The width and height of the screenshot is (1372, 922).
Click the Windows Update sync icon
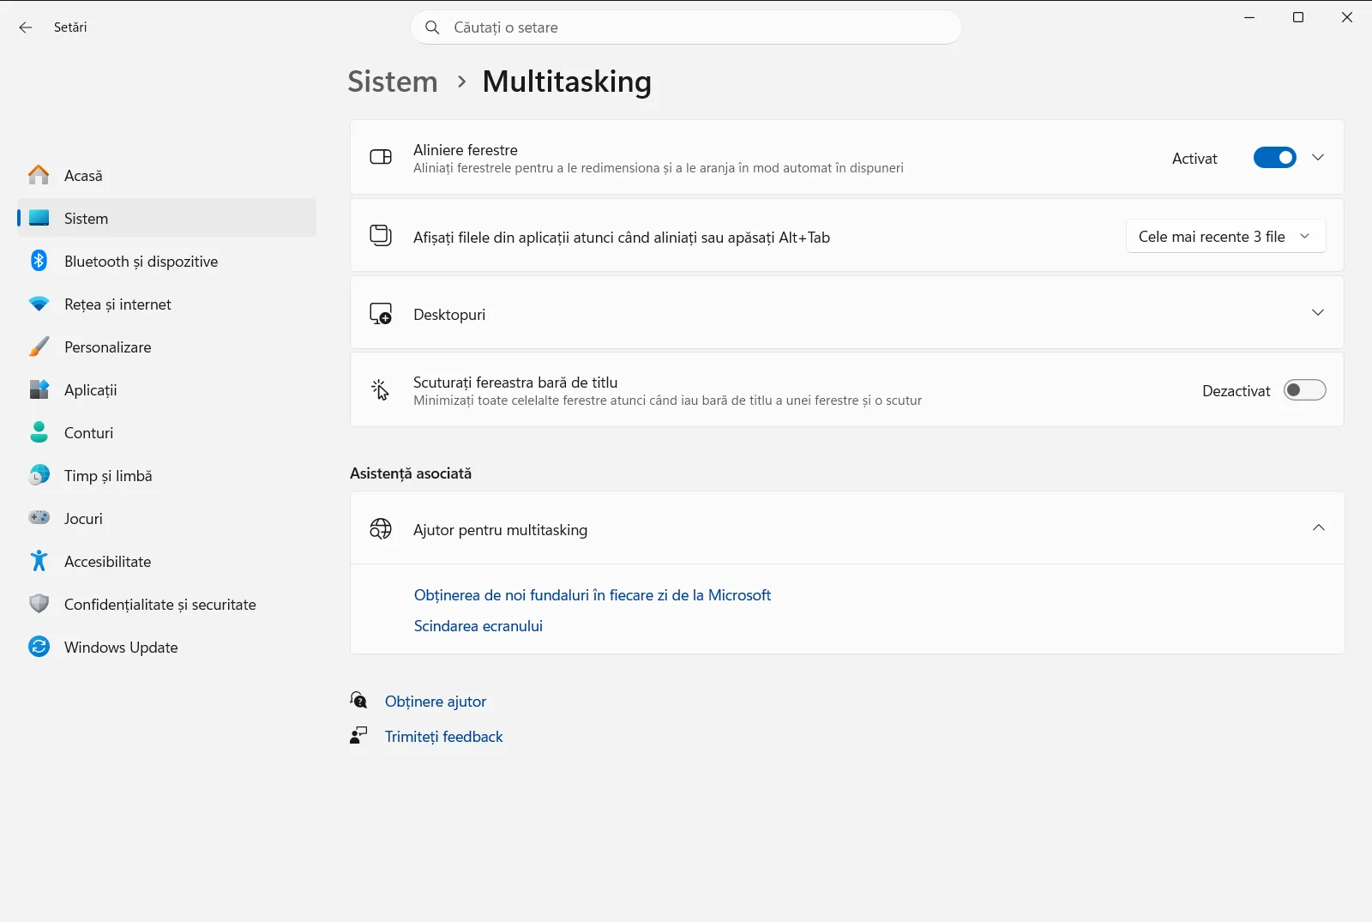(39, 647)
